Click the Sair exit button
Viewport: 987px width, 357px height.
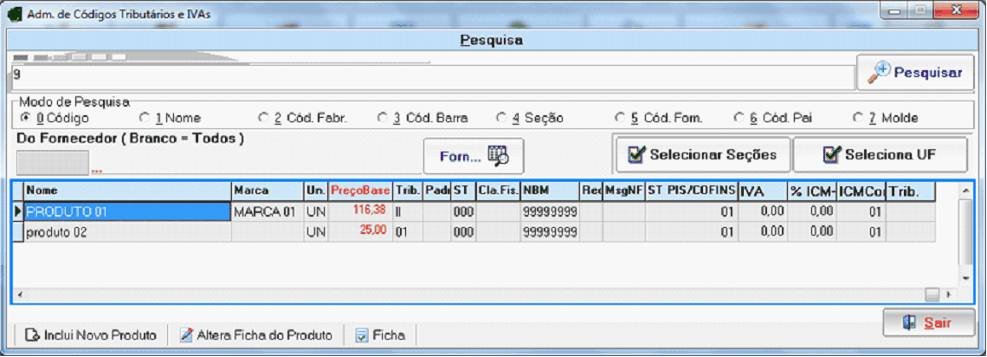point(927,322)
